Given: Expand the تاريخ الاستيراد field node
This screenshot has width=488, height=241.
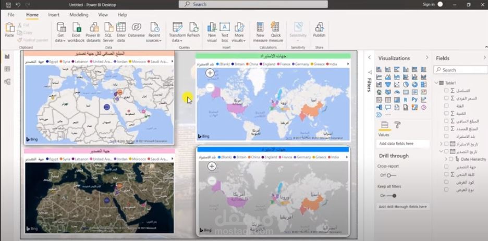Looking at the screenshot, I should coord(441,144).
